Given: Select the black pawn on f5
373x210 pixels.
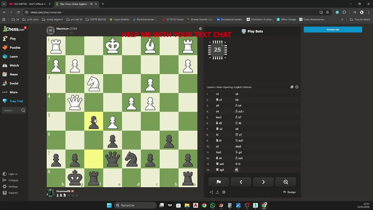Looking at the screenshot, I should (x=94, y=122).
